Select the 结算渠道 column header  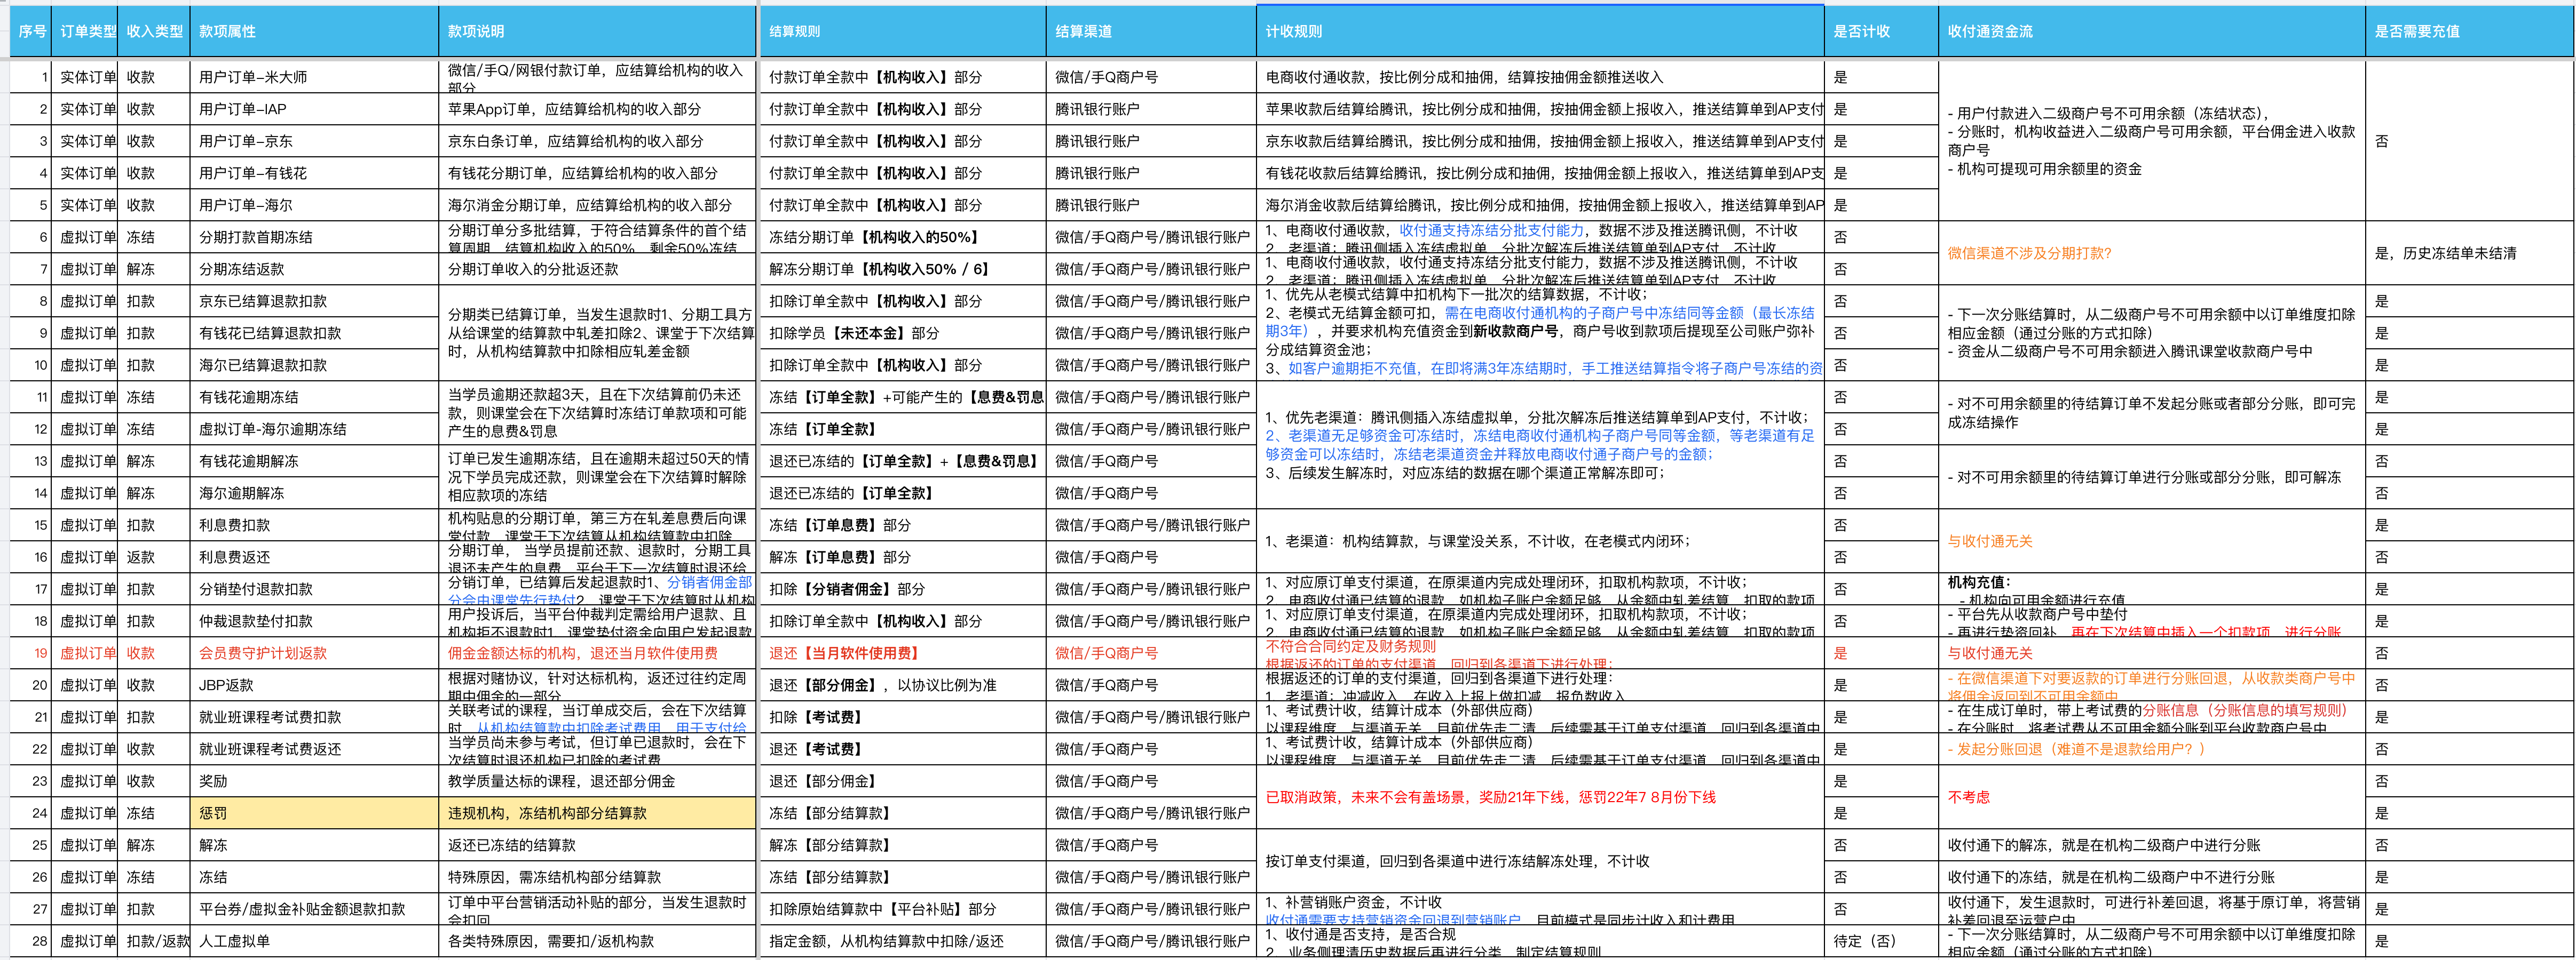click(1151, 31)
